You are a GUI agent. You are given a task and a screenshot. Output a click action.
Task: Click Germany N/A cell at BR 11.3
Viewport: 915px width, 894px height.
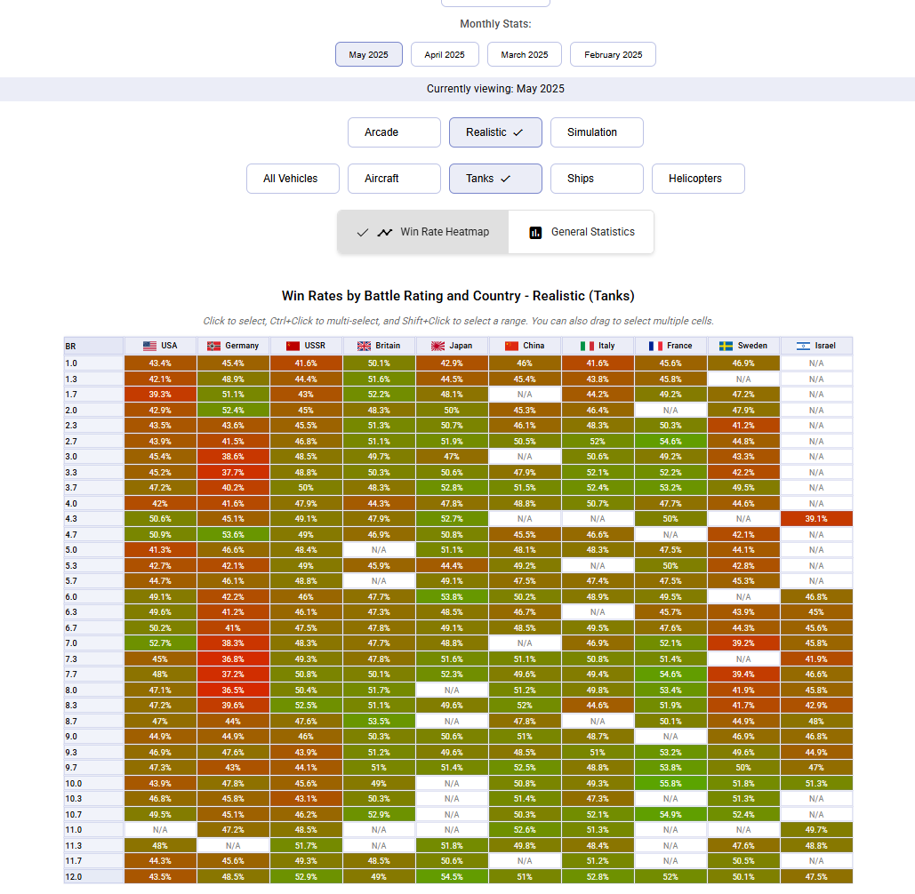coord(233,846)
